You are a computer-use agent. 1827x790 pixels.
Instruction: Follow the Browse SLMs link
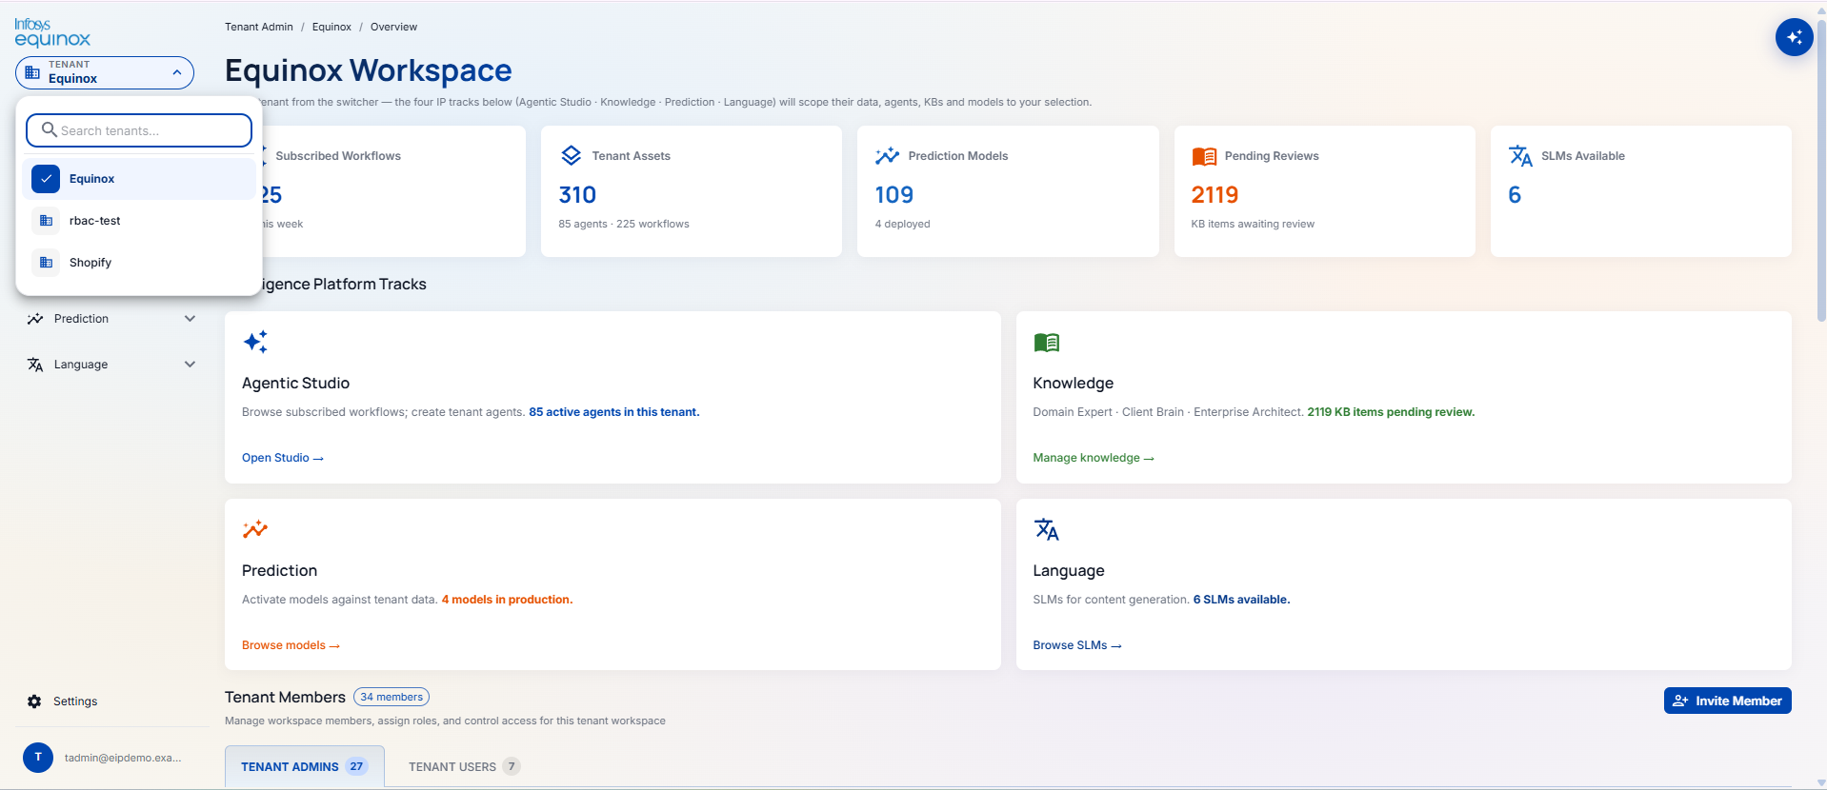point(1077,645)
